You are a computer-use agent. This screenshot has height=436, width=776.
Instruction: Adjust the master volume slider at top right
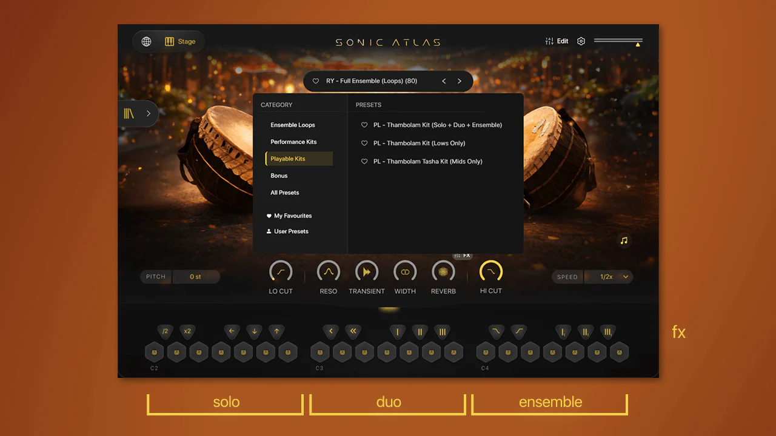point(618,41)
